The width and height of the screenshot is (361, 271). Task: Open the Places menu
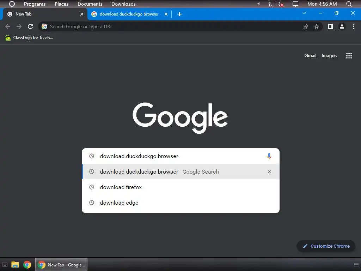tap(61, 4)
